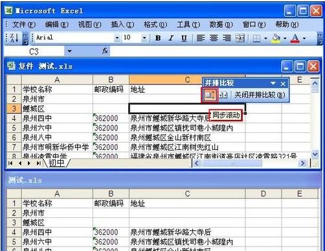Click cell 学校名称 in bottom 测试.xls window
This screenshot has width=325, height=251.
point(57,203)
